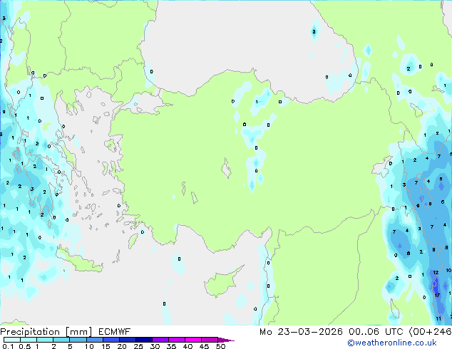Pick the 5–10 mm legend swatch

point(78,340)
